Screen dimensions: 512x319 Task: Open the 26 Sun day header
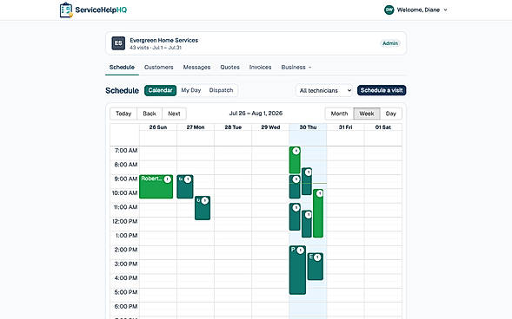(158, 127)
